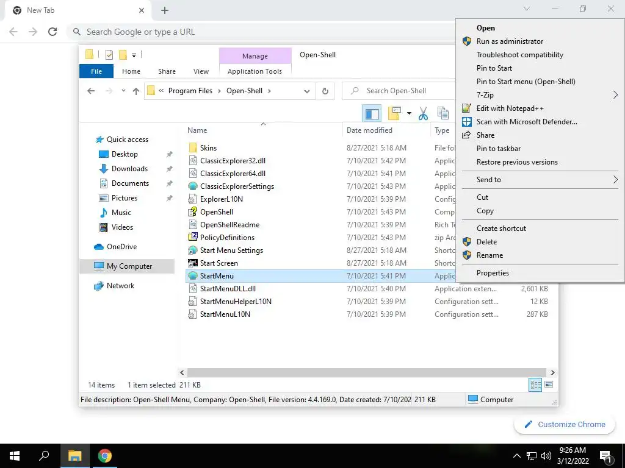
Task: Click Chrome's back arrow
Action: point(13,32)
